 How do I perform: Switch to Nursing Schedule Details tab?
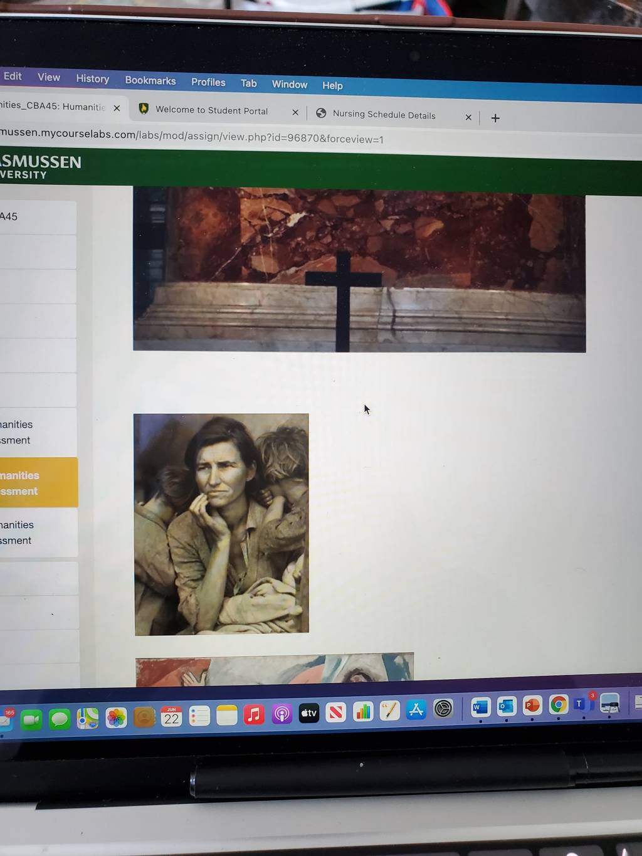(384, 115)
